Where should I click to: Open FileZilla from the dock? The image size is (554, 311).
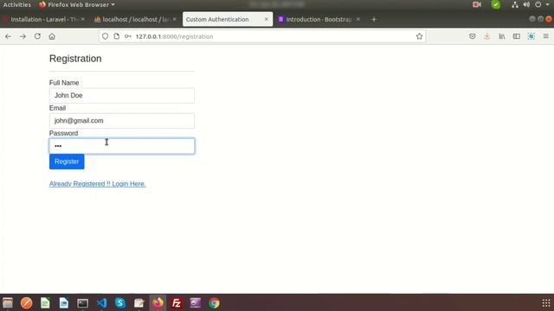[177, 303]
